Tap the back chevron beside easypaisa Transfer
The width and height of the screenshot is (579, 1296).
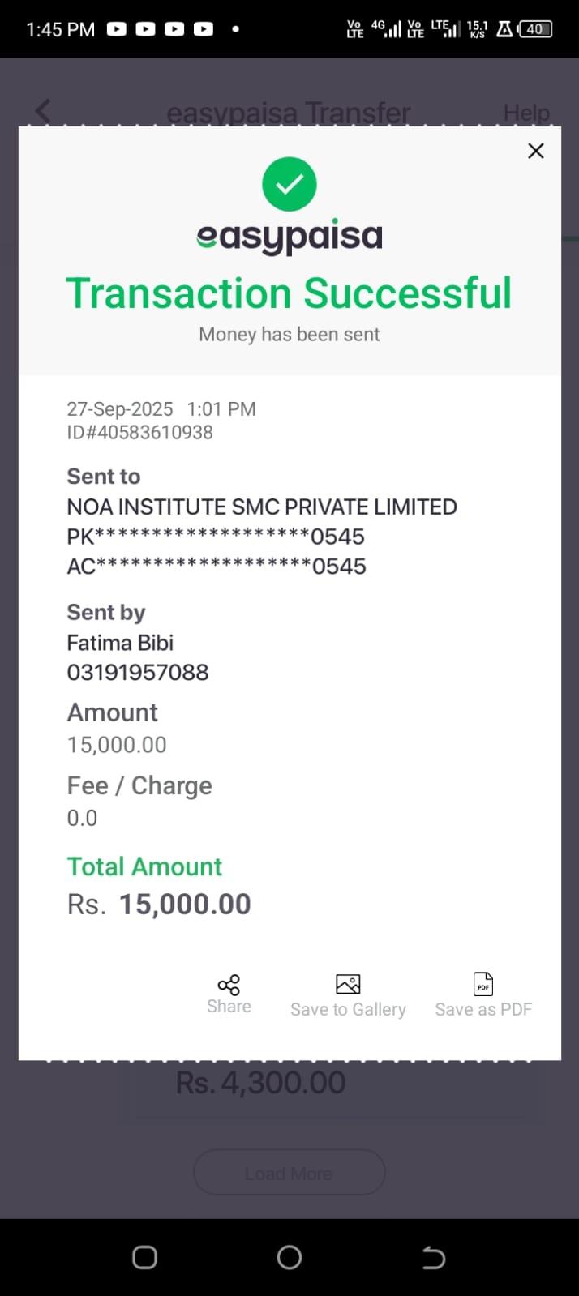point(43,112)
